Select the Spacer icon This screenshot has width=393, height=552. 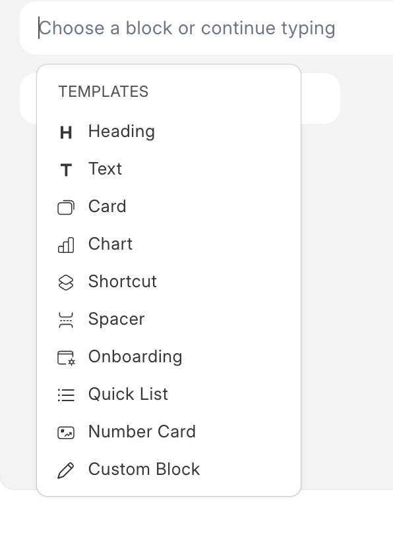pos(66,320)
